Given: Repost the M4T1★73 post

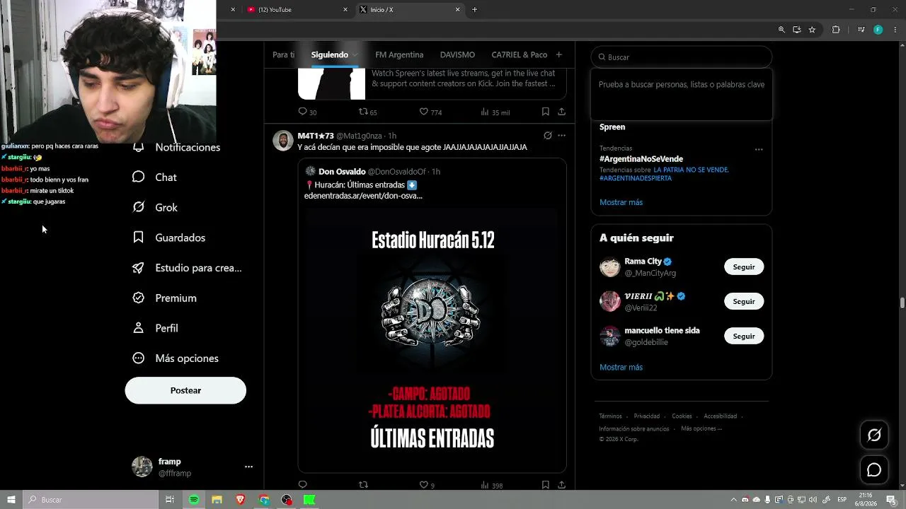Looking at the screenshot, I should tap(363, 485).
